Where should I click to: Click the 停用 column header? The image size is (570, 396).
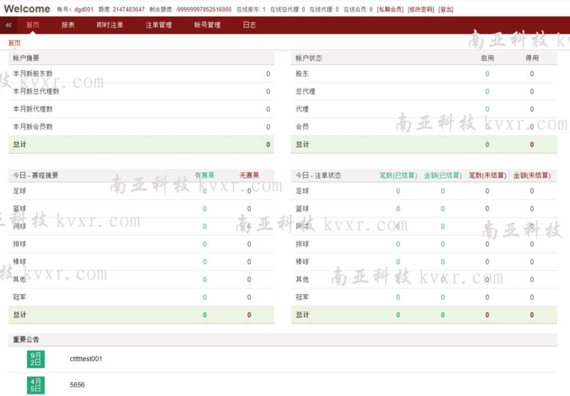(532, 58)
